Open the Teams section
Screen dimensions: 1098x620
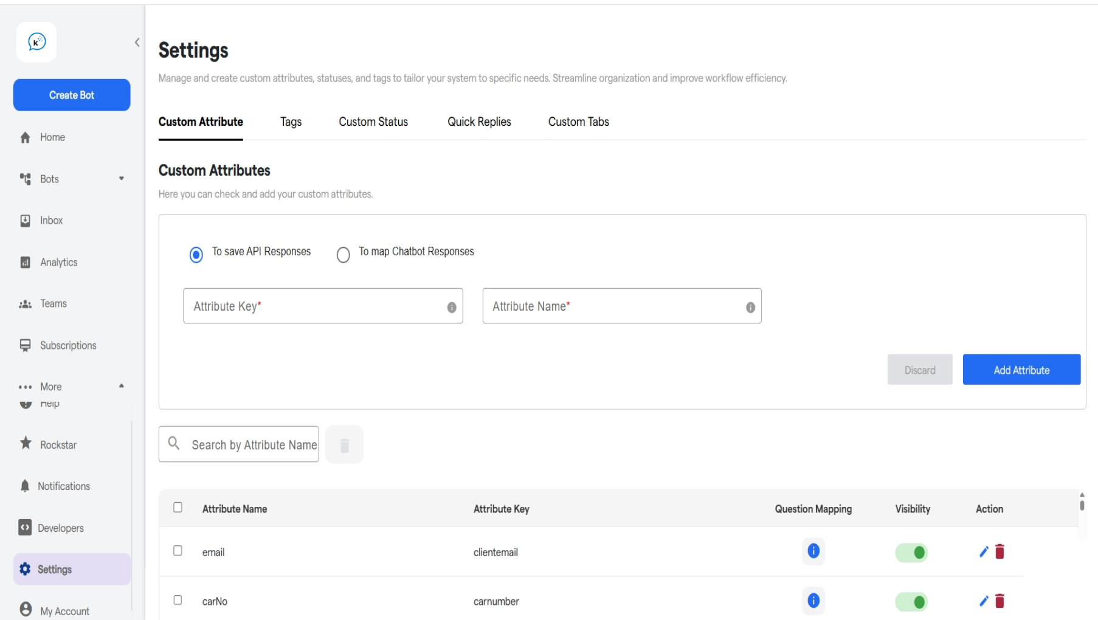pyautogui.click(x=53, y=303)
